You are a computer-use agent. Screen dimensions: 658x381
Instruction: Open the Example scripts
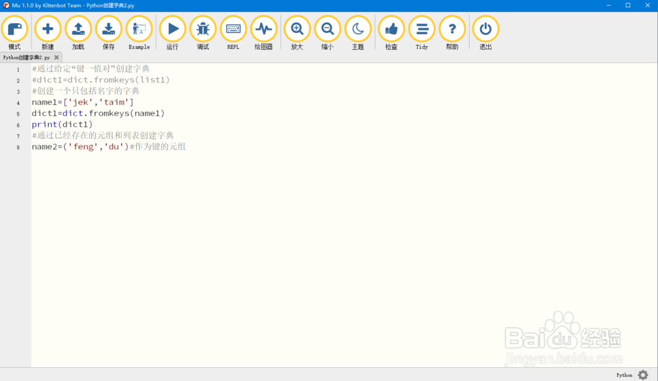[x=139, y=29]
